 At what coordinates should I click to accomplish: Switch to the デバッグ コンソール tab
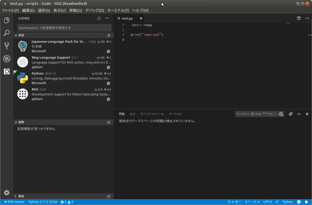pos(152,114)
